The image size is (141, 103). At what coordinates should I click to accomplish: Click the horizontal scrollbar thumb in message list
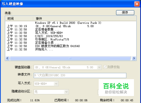click(70, 58)
